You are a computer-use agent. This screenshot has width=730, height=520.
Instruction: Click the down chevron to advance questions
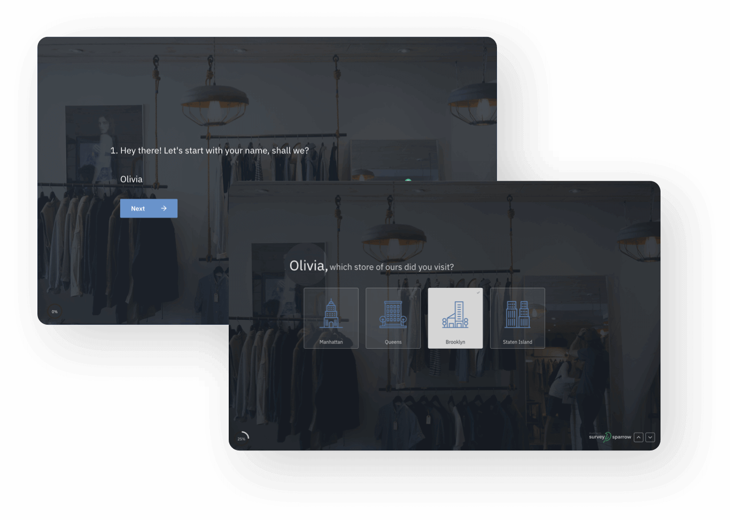(x=650, y=437)
